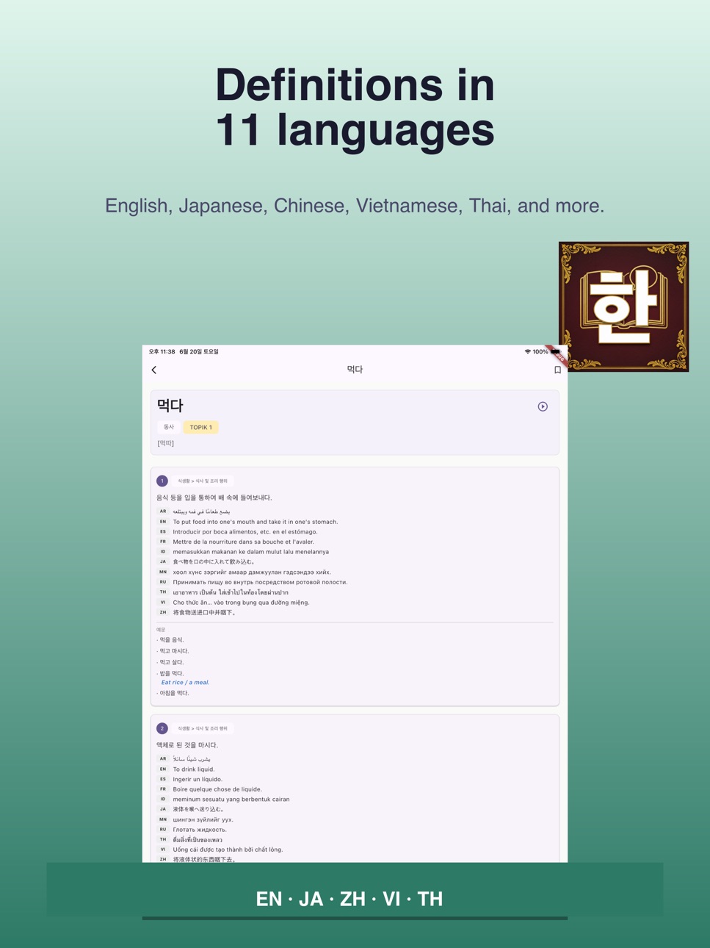Tap the RU badge for "Принимать пищу"

point(163,582)
